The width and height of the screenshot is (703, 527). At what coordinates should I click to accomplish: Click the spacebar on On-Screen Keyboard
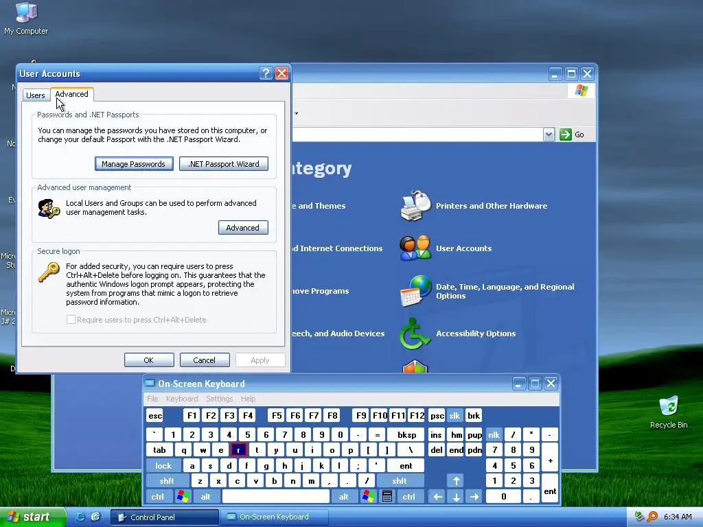click(276, 497)
